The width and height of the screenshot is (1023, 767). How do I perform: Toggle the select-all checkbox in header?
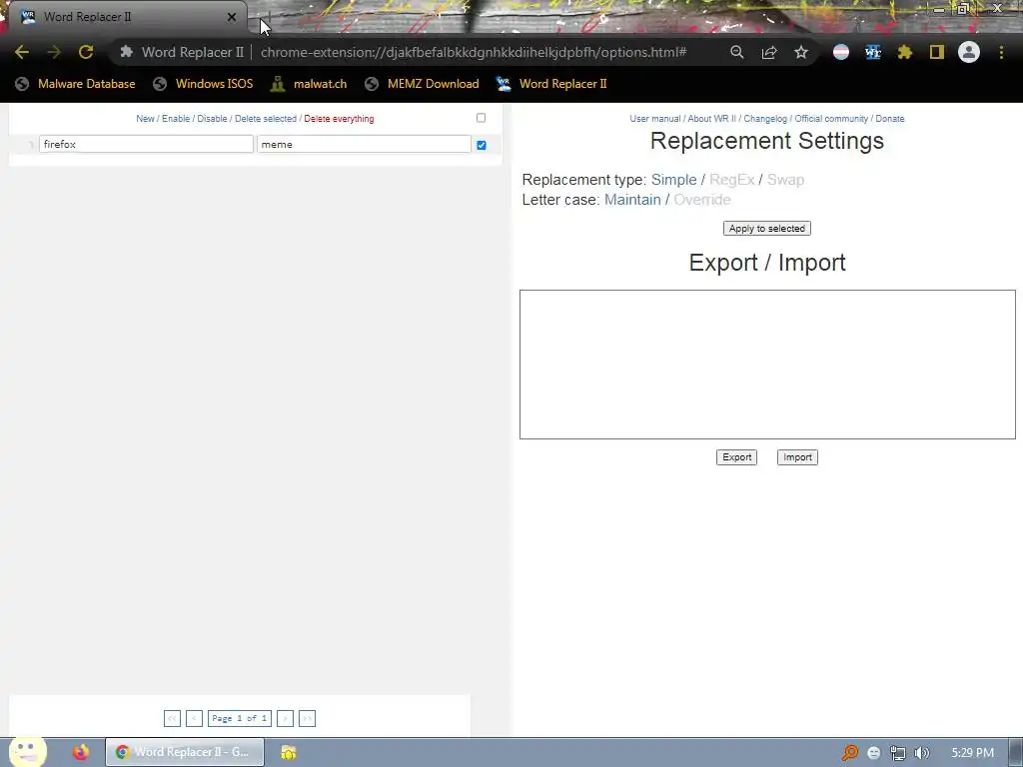481,118
